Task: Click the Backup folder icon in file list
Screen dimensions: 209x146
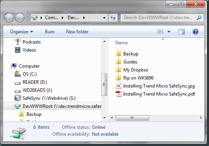Action: point(118,54)
